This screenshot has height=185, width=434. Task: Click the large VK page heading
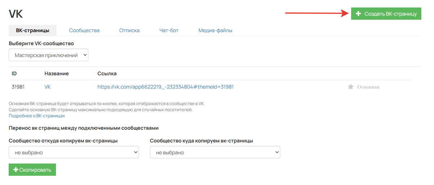coord(16,14)
